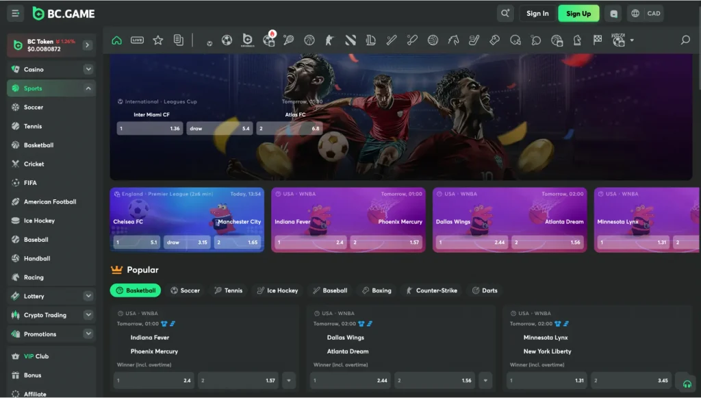Open the sports home icon
Image resolution: width=701 pixels, height=398 pixels.
pyautogui.click(x=116, y=40)
